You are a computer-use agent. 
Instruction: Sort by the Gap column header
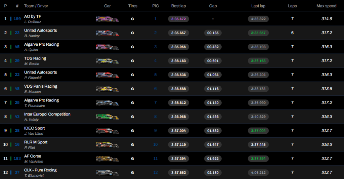(x=213, y=6)
